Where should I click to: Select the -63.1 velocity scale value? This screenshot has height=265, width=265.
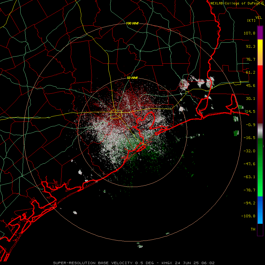tap(249, 177)
